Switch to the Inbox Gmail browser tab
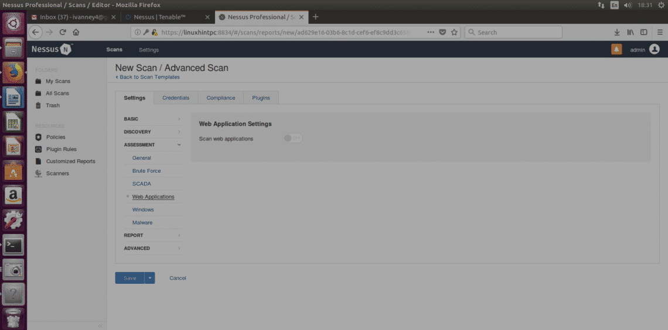This screenshot has height=330, width=668. (74, 17)
